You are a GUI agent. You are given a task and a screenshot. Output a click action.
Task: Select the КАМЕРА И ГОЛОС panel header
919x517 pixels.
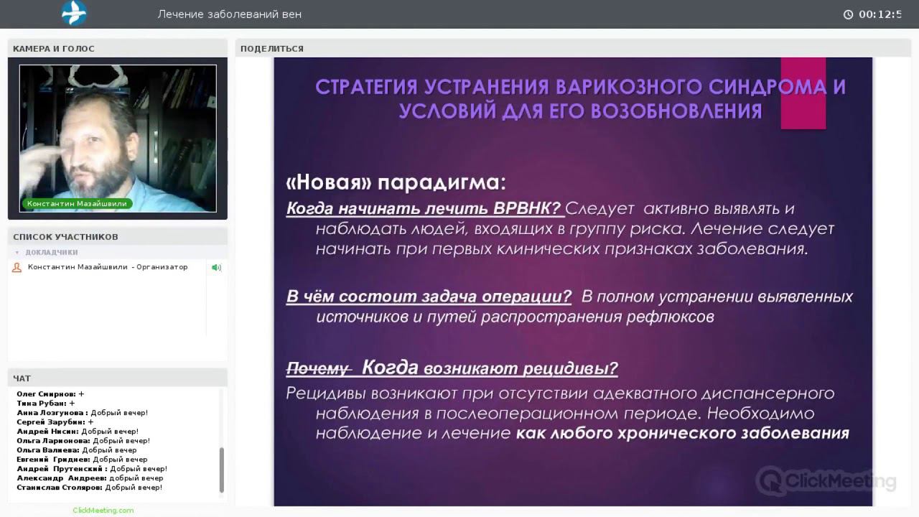pos(118,49)
